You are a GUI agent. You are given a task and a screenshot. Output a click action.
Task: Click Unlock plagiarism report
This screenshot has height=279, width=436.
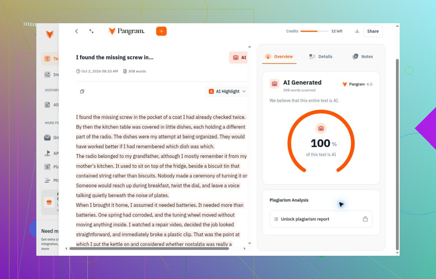(x=321, y=219)
